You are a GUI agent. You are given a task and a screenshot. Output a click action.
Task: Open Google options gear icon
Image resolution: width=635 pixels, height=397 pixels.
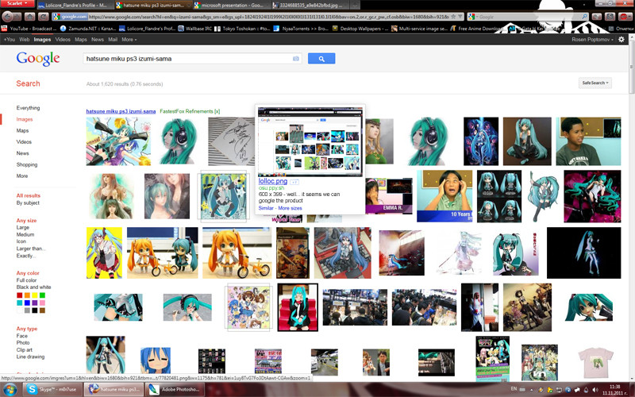coord(622,39)
